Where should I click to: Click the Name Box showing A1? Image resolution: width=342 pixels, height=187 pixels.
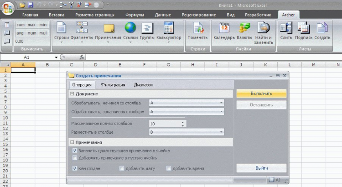coord(26,57)
